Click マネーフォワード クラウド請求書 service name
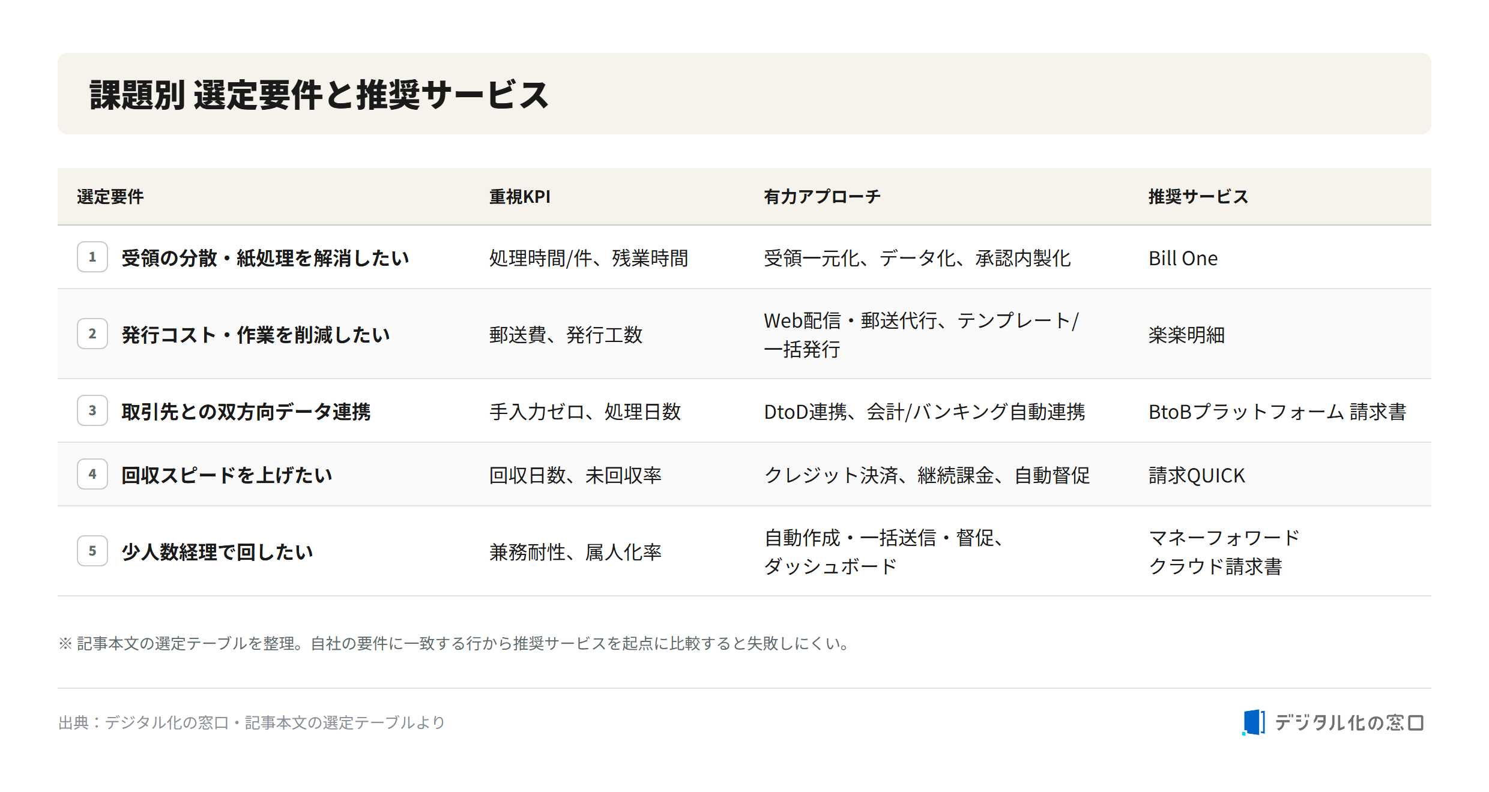 (x=1224, y=552)
